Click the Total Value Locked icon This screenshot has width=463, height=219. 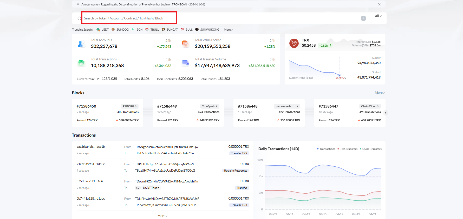pos(185,44)
